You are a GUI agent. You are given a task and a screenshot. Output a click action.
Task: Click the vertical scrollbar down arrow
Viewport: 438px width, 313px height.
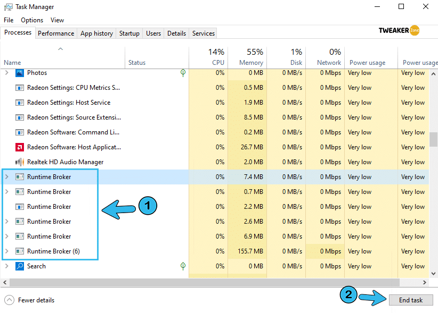(433, 274)
